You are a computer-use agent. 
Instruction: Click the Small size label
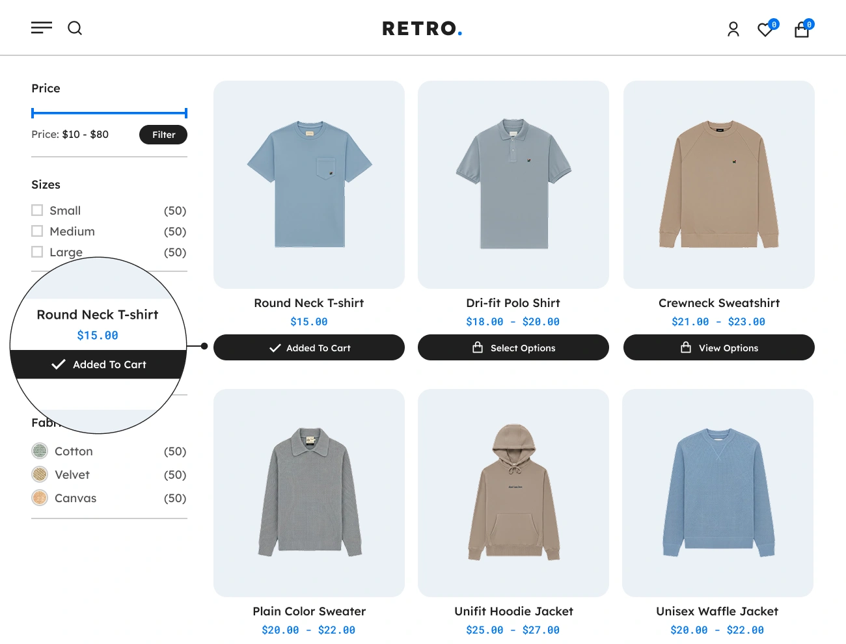click(65, 210)
